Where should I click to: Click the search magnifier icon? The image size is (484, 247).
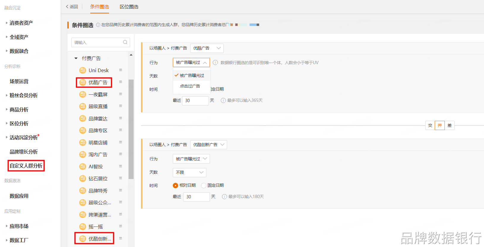click(x=125, y=42)
